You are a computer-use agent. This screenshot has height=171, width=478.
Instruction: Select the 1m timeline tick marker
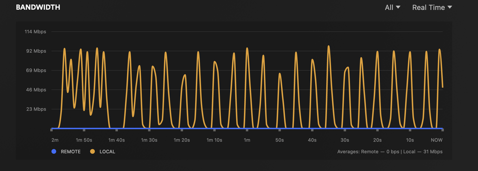[x=247, y=130]
